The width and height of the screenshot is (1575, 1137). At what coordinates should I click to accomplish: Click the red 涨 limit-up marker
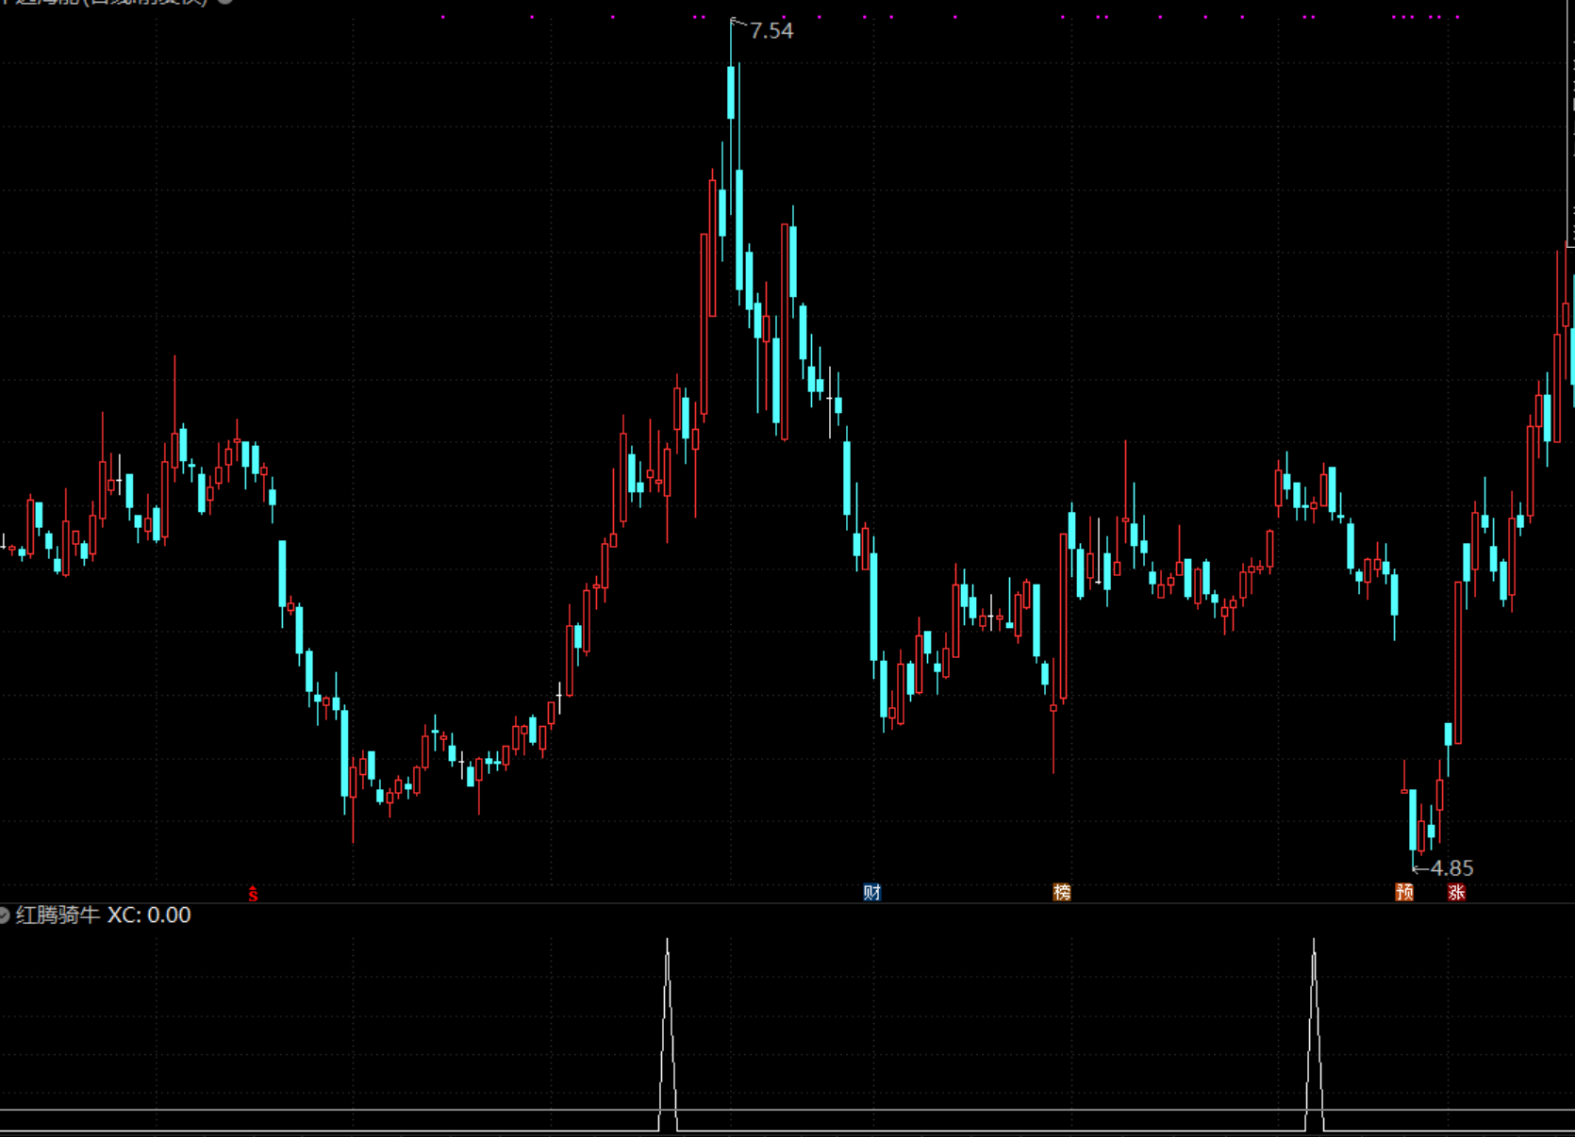[1457, 892]
